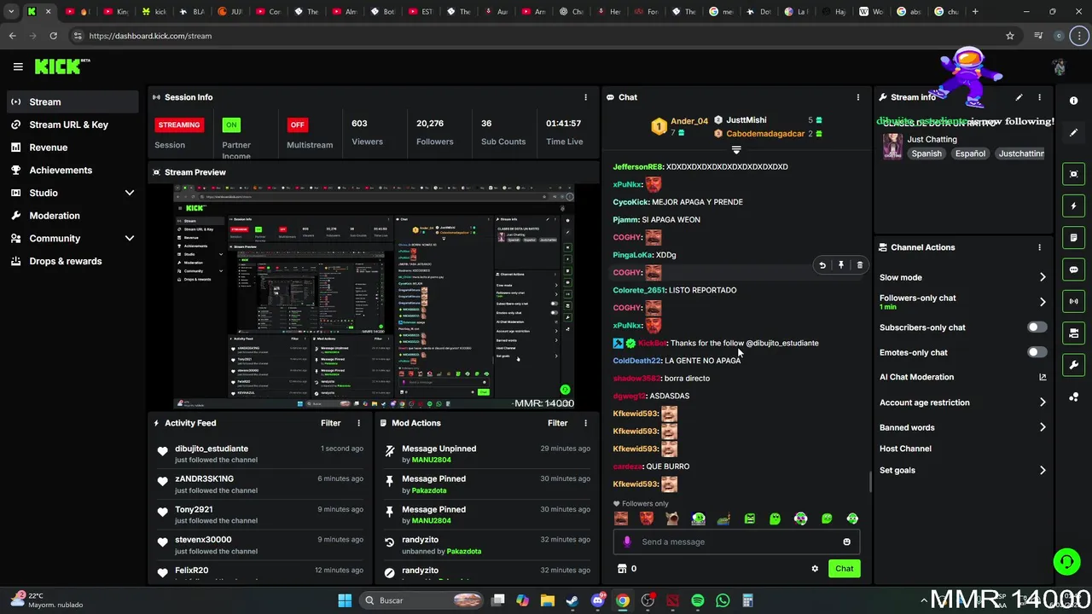Click Host Channel action
Viewport: 1092px width, 614px height.
905,449
